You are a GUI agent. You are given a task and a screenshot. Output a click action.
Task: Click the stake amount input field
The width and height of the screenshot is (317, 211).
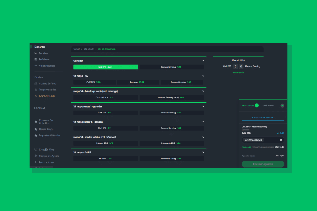[x=263, y=140]
